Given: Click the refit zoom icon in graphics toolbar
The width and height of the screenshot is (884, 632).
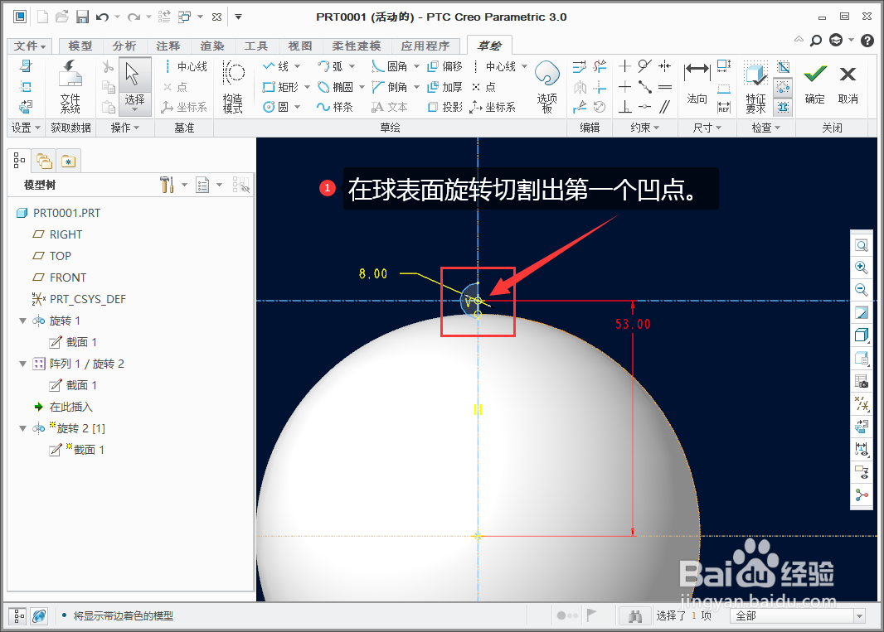Looking at the screenshot, I should click(x=861, y=245).
